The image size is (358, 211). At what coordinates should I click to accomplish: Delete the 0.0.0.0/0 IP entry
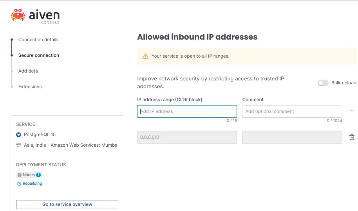click(352, 137)
